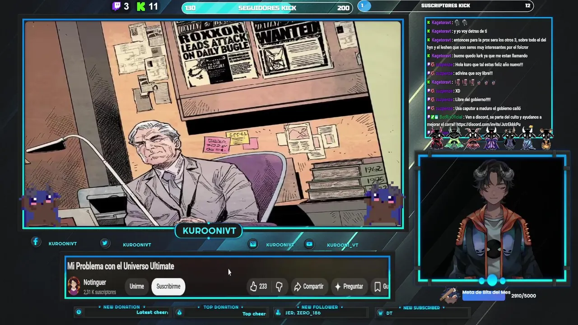The height and width of the screenshot is (325, 578).
Task: Click the '2,31 K suscriptores' count
Action: point(100,292)
